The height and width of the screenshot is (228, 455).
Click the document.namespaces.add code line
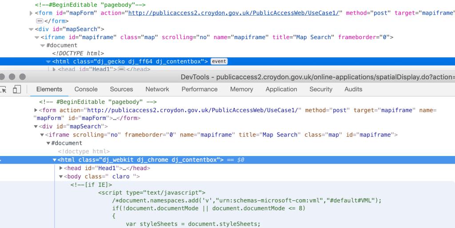tap(247, 200)
